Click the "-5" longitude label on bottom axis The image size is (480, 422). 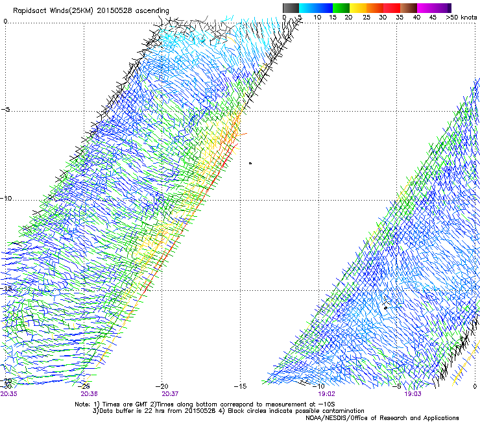click(x=397, y=386)
